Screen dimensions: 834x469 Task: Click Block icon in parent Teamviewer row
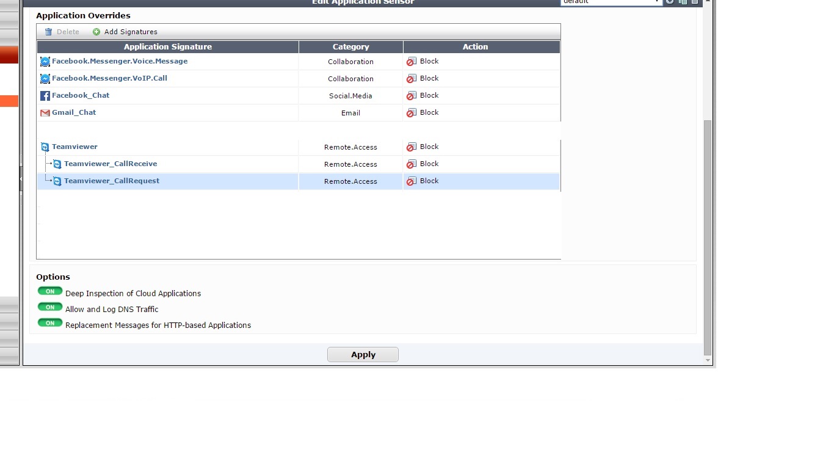[x=412, y=147]
